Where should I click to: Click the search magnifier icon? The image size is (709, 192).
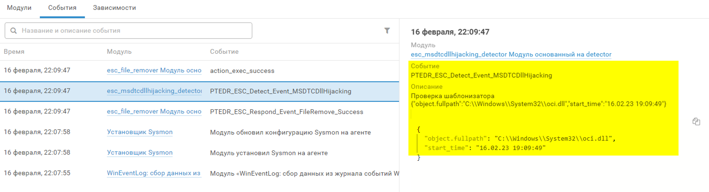click(13, 31)
